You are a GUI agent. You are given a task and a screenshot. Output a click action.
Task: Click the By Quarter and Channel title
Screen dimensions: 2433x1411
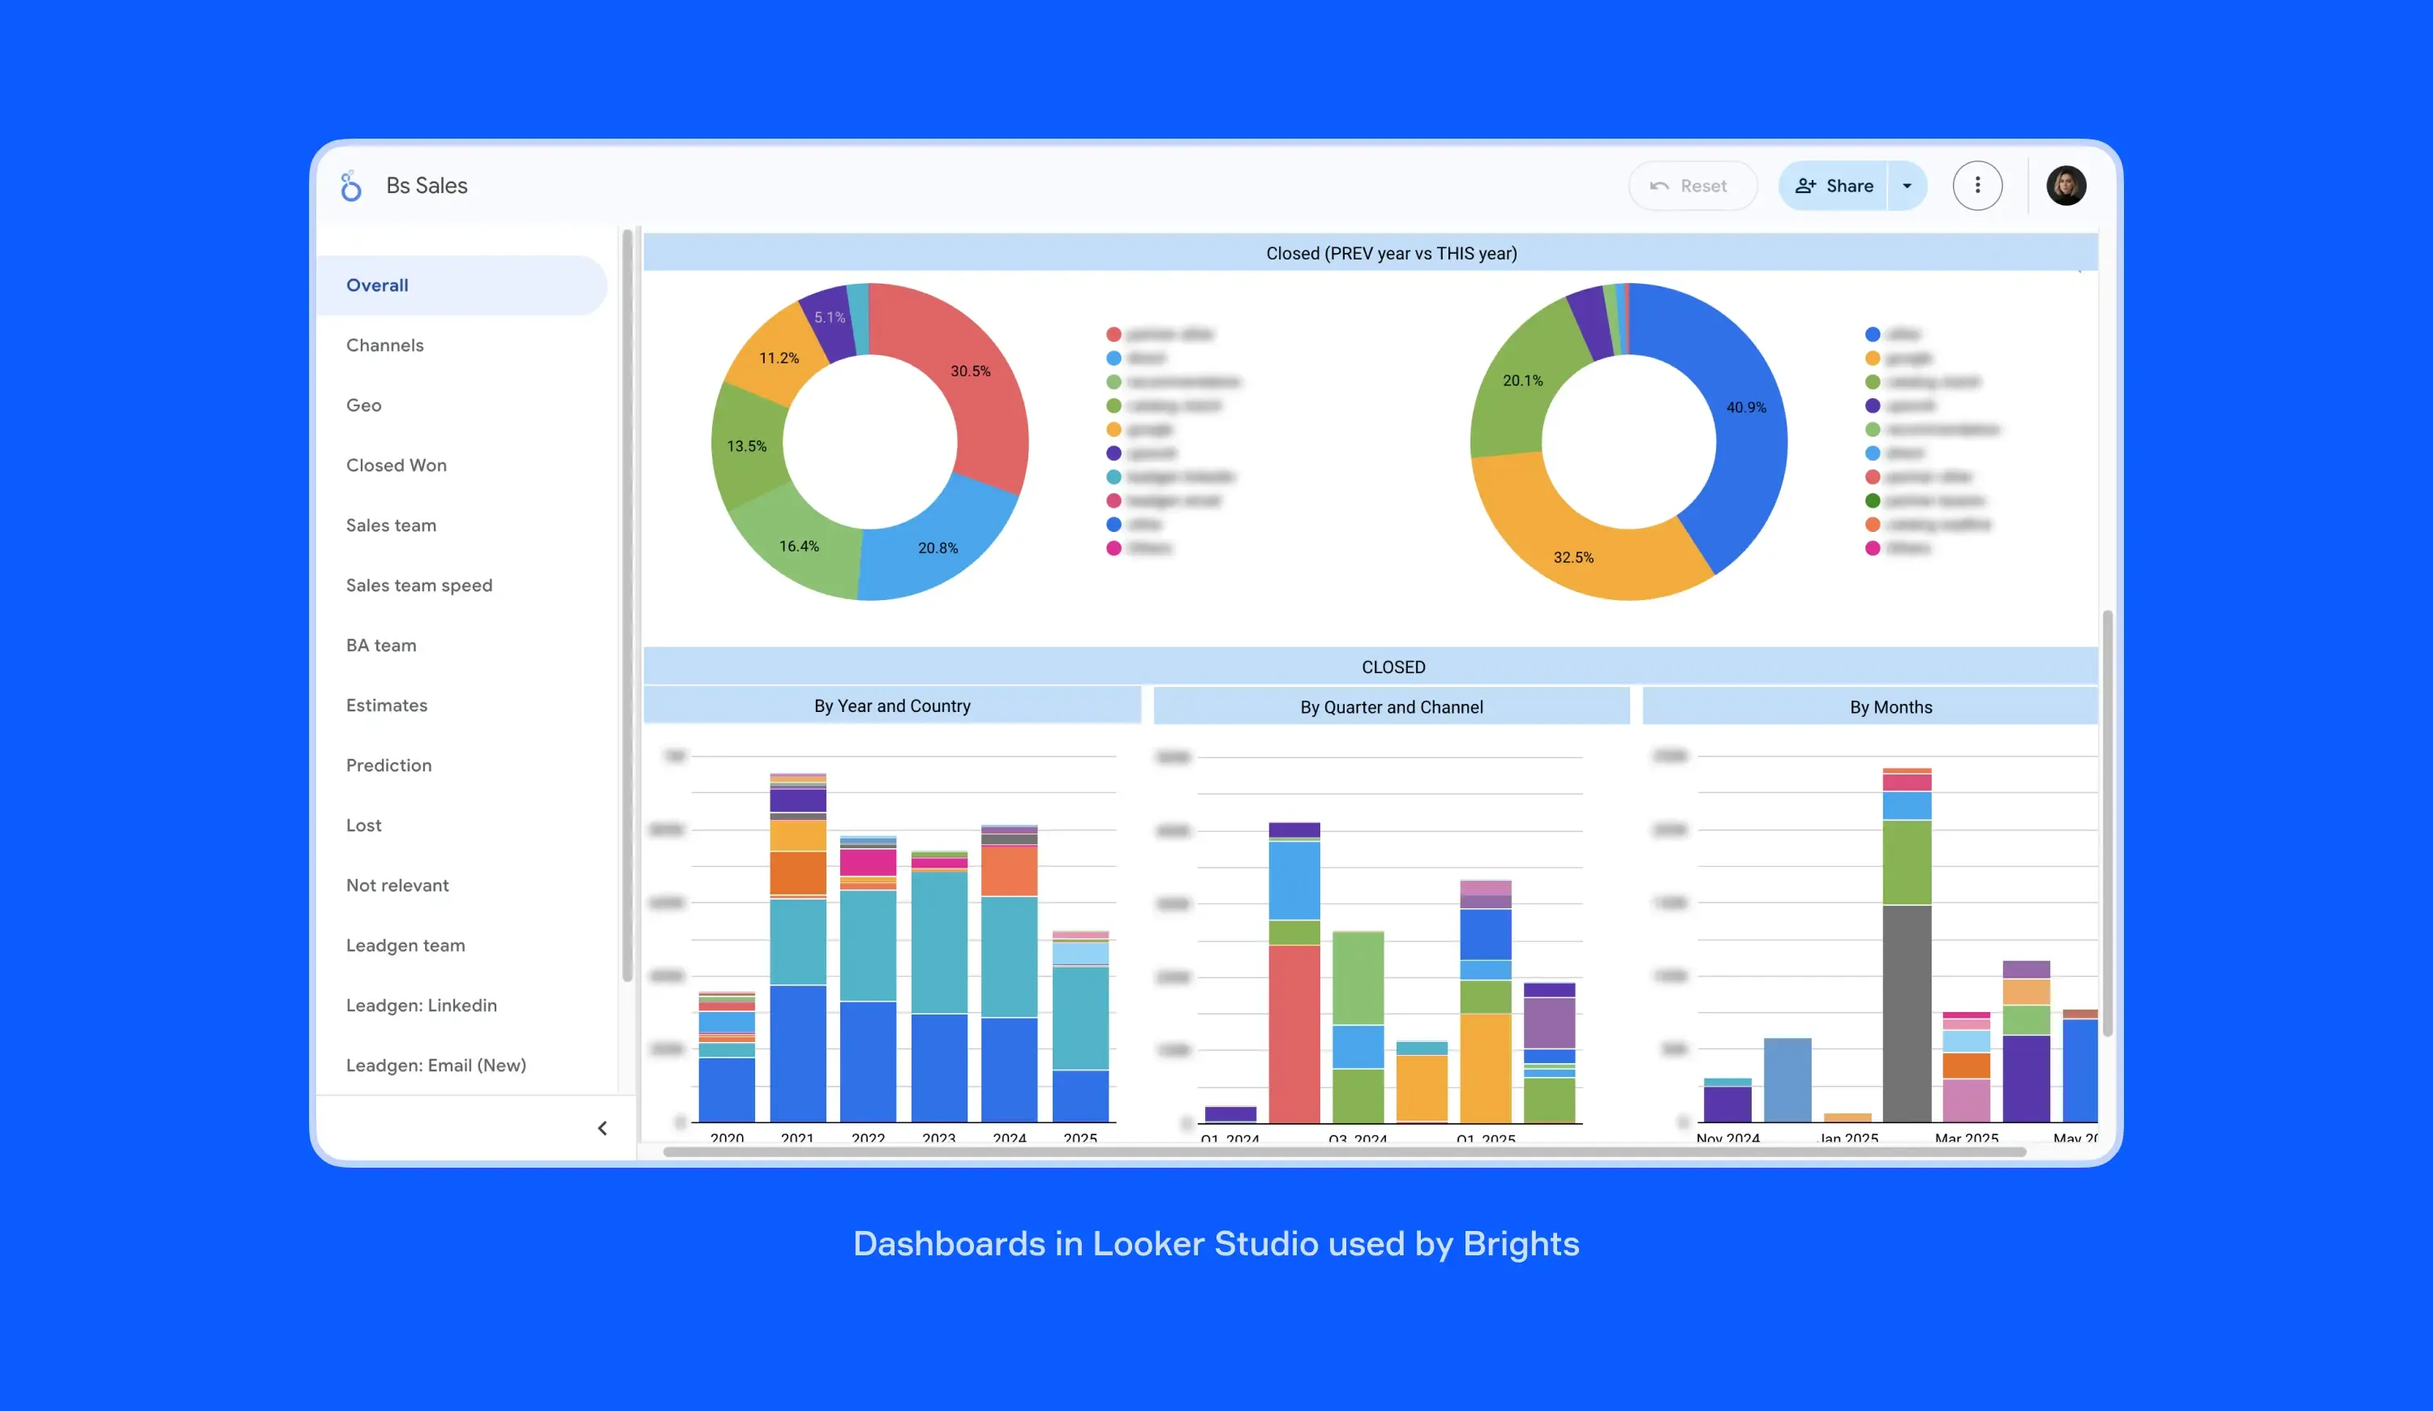coord(1391,706)
